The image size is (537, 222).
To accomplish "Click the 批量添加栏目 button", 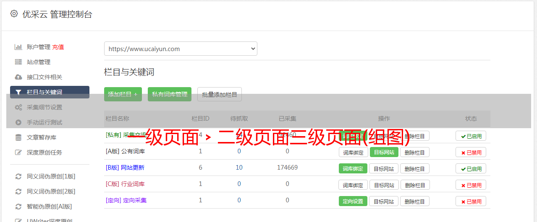I will [x=220, y=94].
